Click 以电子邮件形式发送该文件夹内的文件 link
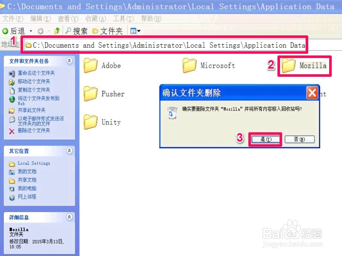 tap(41, 121)
